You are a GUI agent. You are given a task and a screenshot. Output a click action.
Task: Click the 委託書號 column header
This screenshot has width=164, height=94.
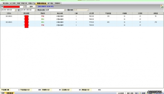26,13
